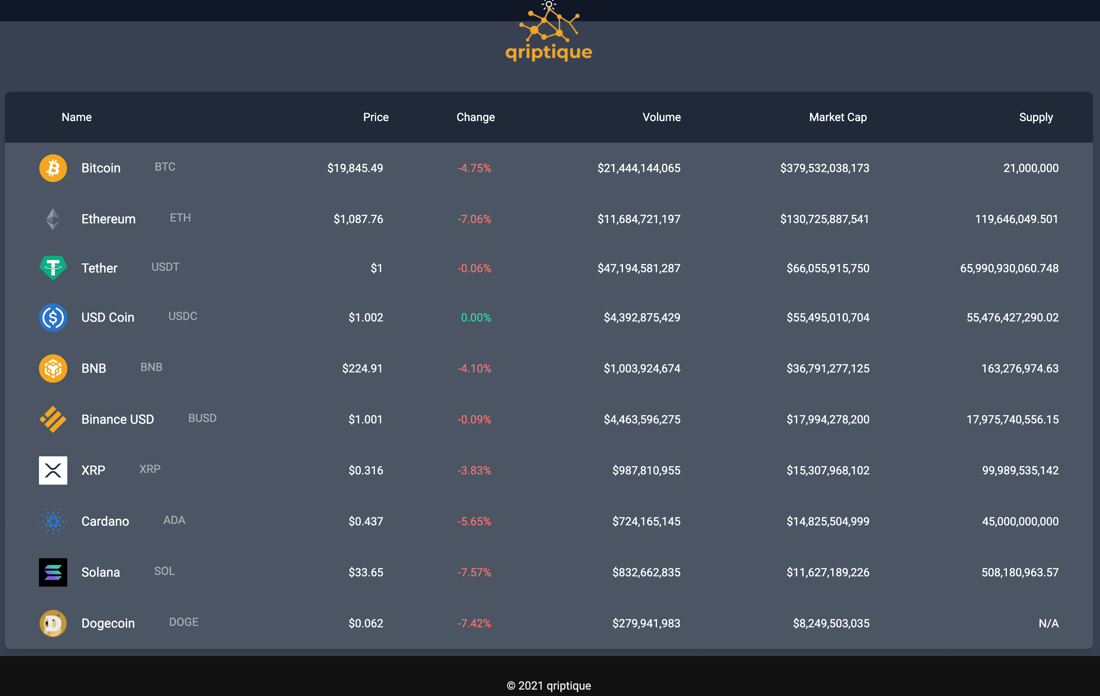Open the Cardano name link
1100x696 pixels.
click(x=105, y=521)
